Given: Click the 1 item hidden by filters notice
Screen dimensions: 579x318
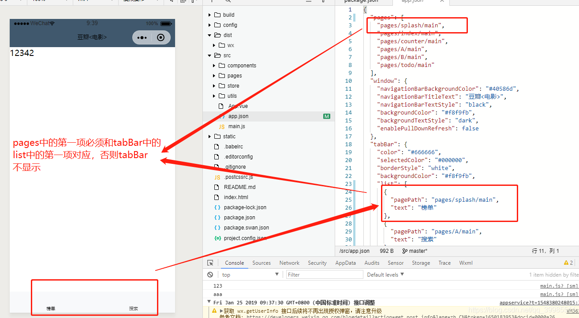Looking at the screenshot, I should [554, 274].
